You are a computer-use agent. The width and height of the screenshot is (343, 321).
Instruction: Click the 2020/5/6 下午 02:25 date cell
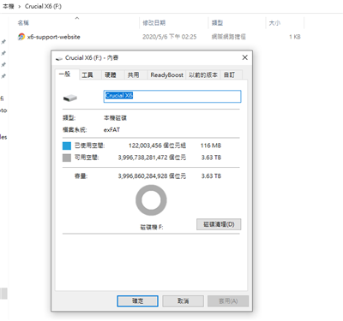[170, 37]
